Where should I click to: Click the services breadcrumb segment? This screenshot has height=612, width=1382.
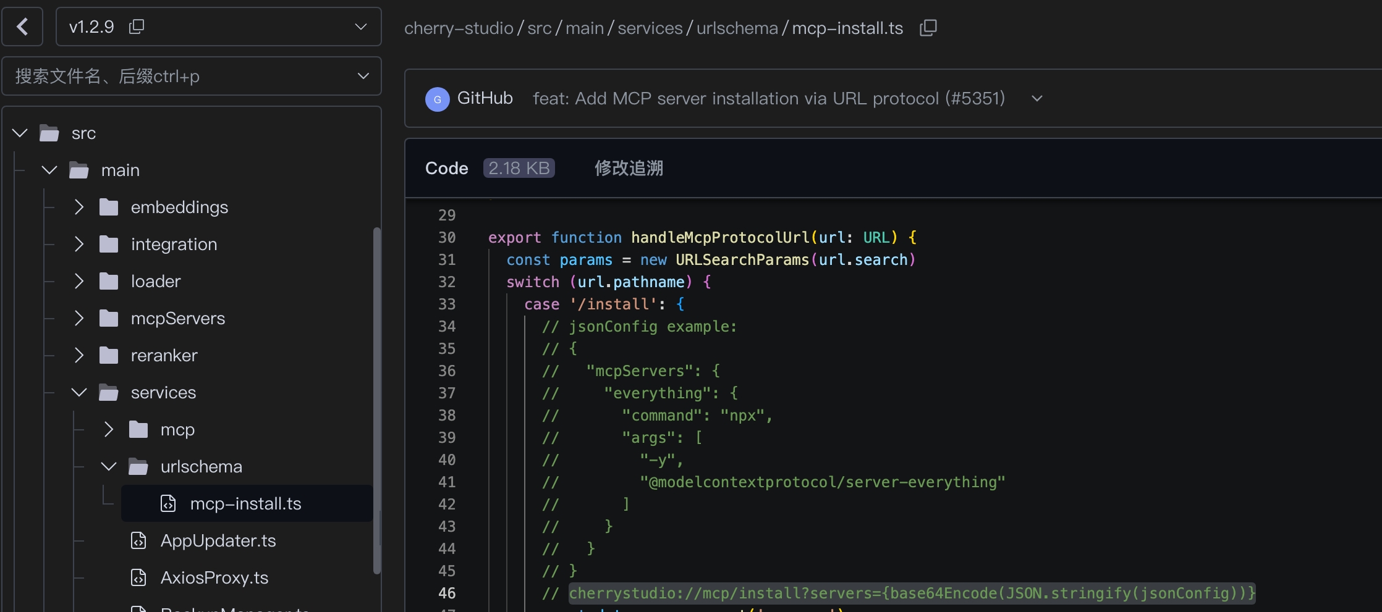(650, 28)
